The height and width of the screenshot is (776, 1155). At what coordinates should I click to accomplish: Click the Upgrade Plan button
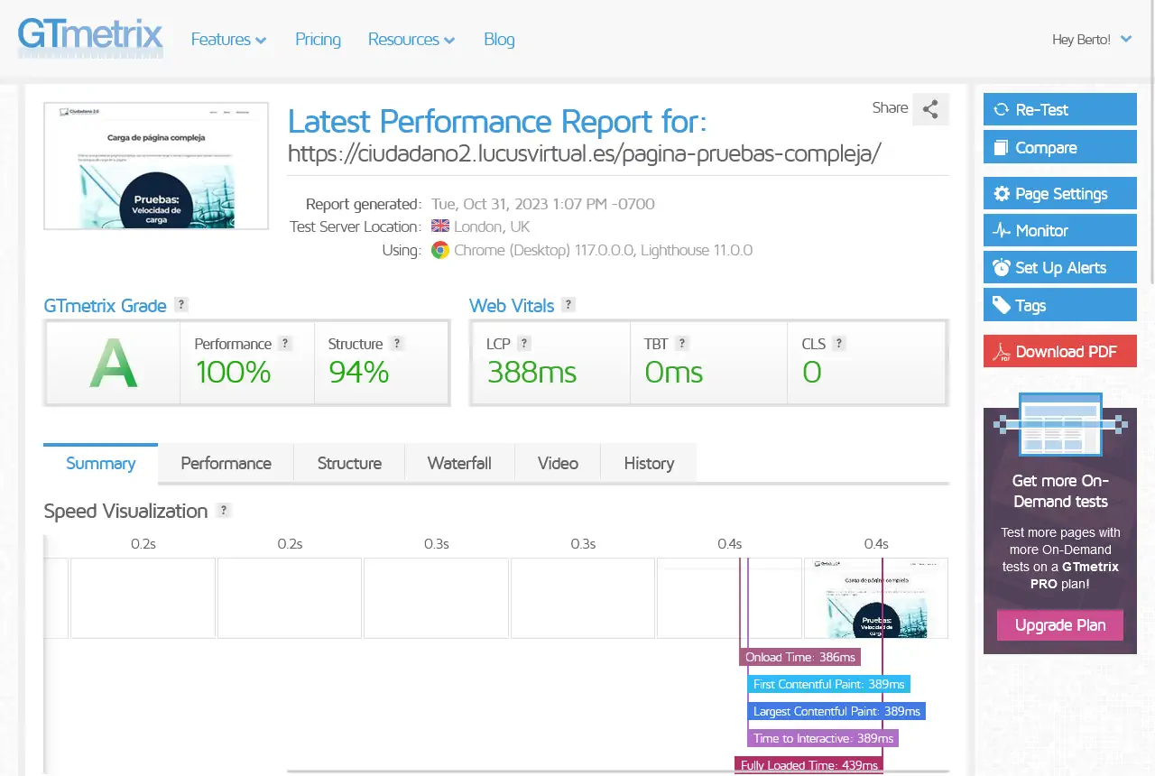(1060, 625)
